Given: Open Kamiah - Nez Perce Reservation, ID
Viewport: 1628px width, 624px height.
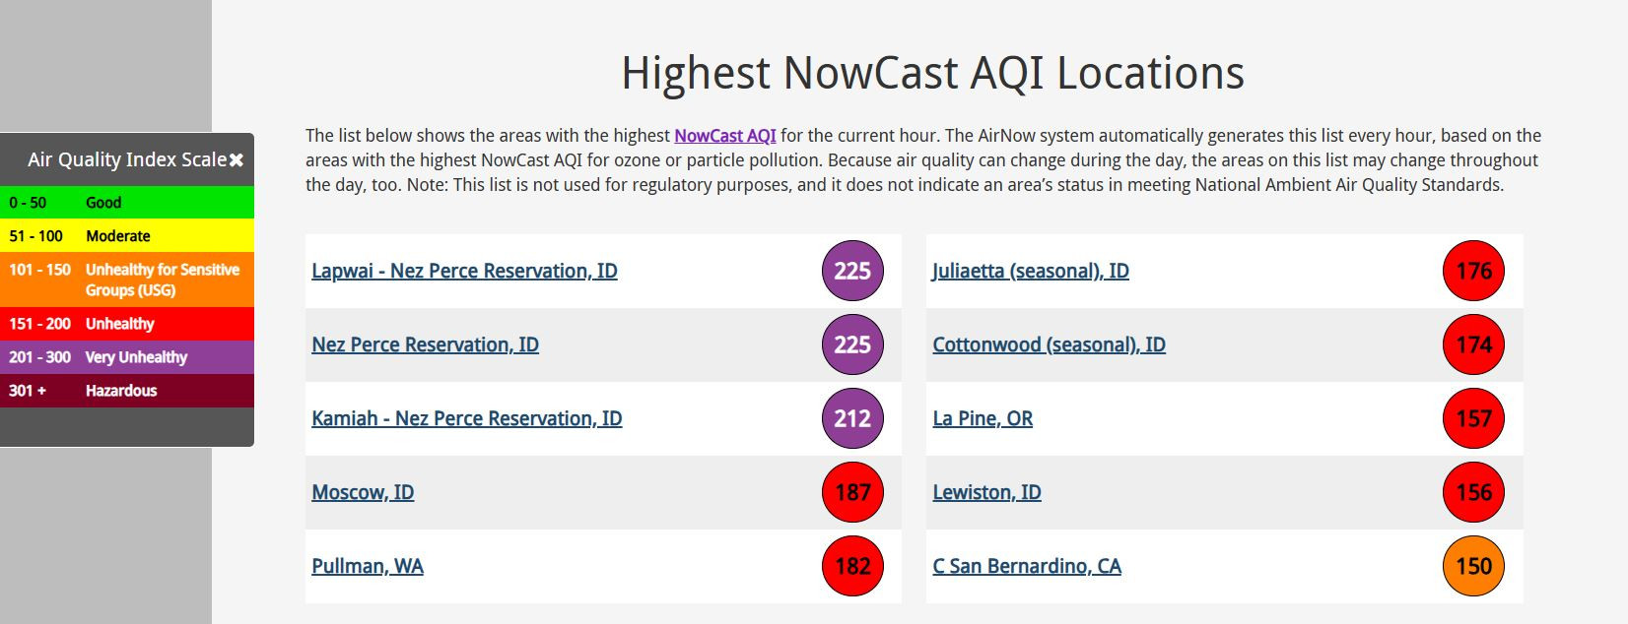Looking at the screenshot, I should pyautogui.click(x=467, y=418).
